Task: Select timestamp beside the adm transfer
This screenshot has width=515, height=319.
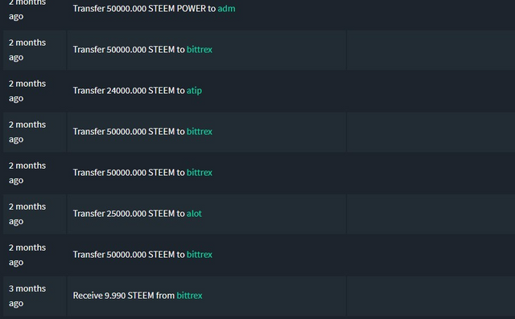Action: pyautogui.click(x=27, y=10)
